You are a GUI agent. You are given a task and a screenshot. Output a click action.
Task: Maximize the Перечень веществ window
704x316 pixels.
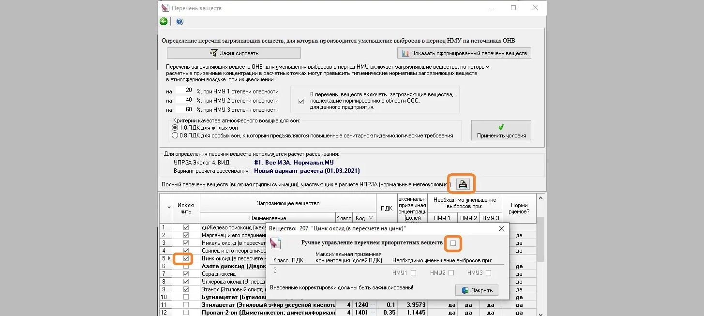point(513,8)
